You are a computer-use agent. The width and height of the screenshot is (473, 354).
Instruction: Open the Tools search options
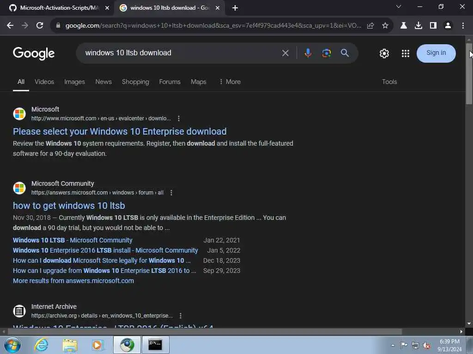(389, 82)
